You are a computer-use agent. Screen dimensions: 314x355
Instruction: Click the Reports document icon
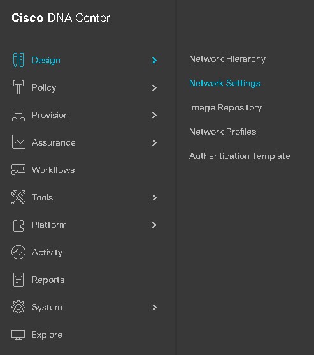(18, 280)
